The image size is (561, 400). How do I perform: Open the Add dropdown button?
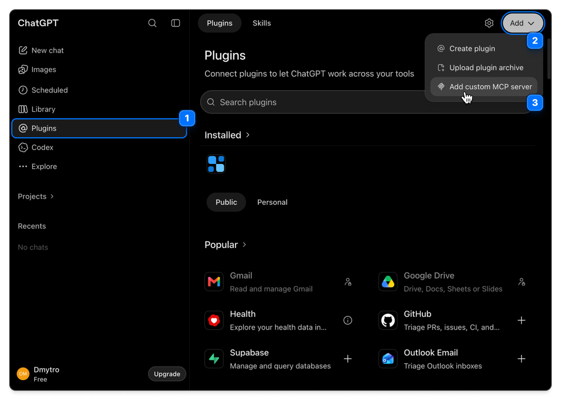(x=522, y=23)
